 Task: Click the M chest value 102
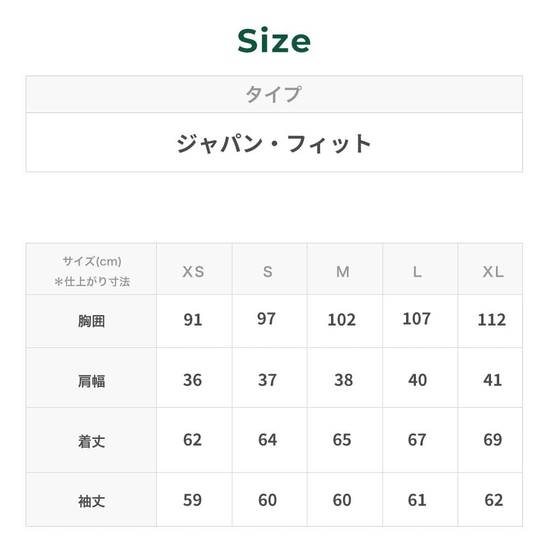pyautogui.click(x=341, y=320)
